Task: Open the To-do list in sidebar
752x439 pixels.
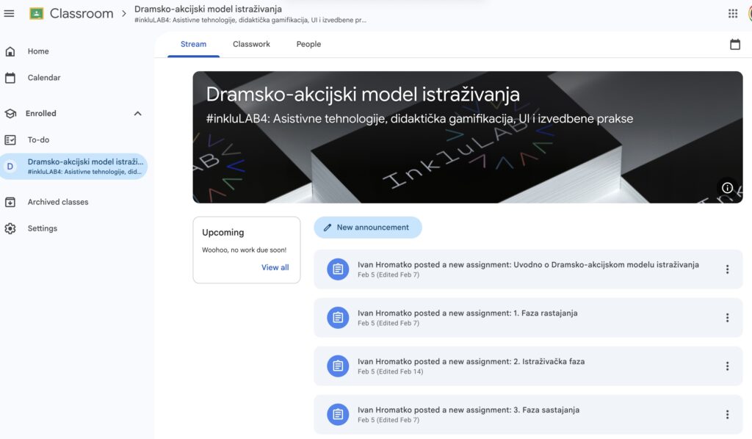Action: tap(38, 139)
